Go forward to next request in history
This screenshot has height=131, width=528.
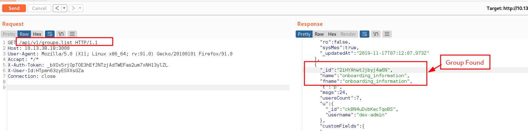[x=73, y=8]
